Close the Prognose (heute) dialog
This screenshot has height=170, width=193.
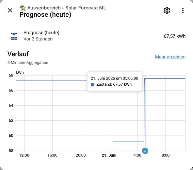coord(10,11)
